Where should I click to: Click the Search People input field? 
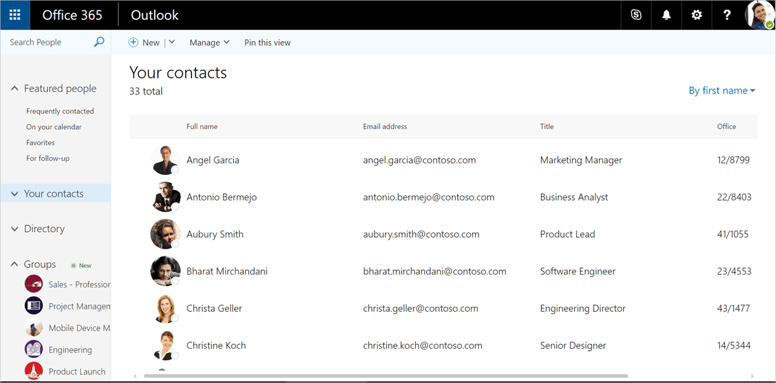(x=48, y=42)
